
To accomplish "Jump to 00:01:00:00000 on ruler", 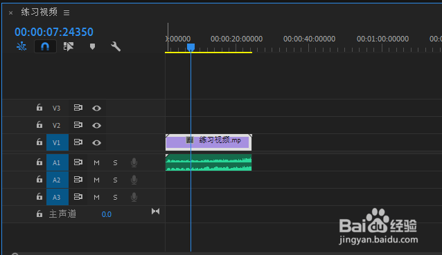I will click(x=383, y=39).
